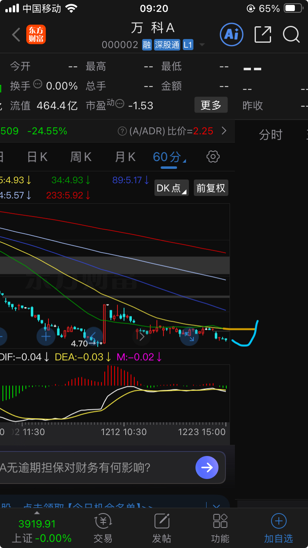Image resolution: width=308 pixels, height=548 pixels.
Task: Add stock via 加自选 plus icon
Action: [x=278, y=528]
